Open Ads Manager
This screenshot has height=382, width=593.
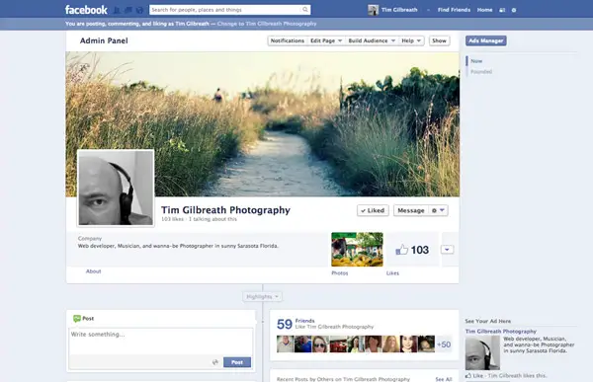click(x=485, y=40)
